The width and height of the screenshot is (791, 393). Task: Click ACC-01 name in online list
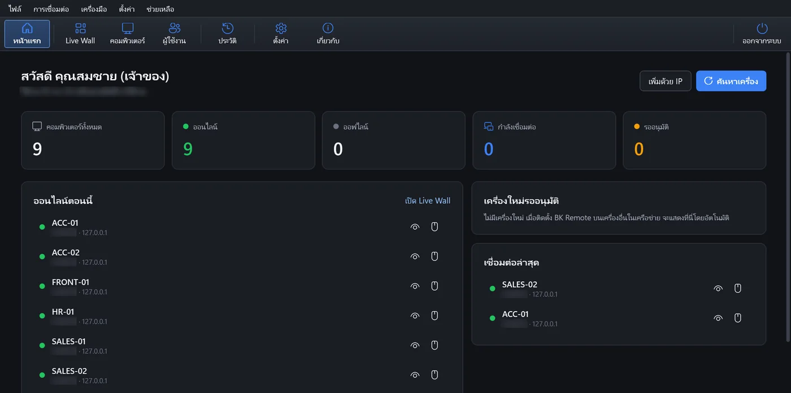click(x=65, y=223)
